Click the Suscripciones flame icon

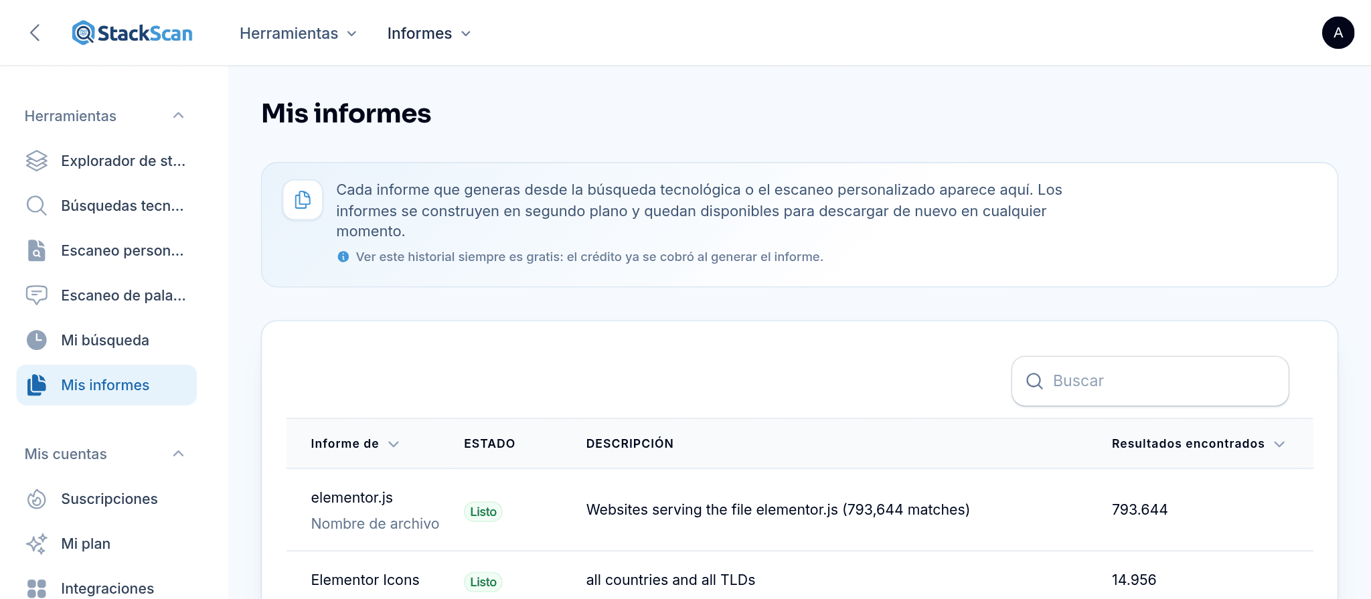[x=37, y=499]
